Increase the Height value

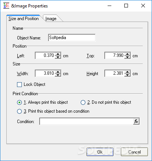point(127,72)
